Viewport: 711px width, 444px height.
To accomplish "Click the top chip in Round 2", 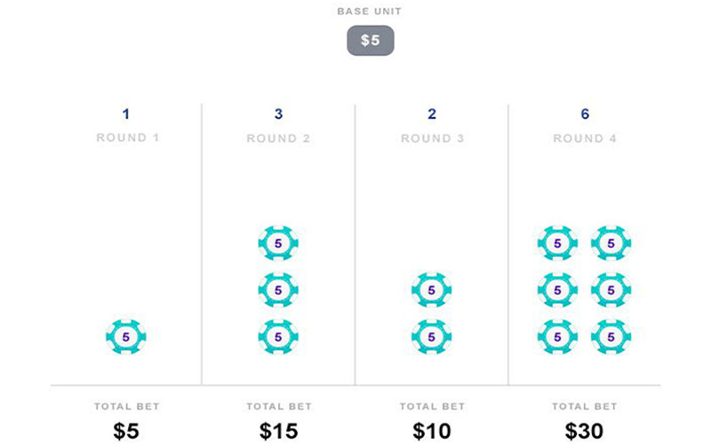I will [x=278, y=242].
